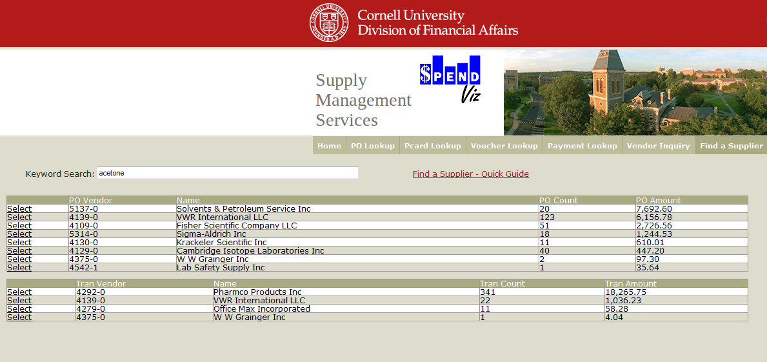Image resolution: width=767 pixels, height=362 pixels.
Task: Select the Sigma-Aldrich Inc row
Action: coord(19,234)
